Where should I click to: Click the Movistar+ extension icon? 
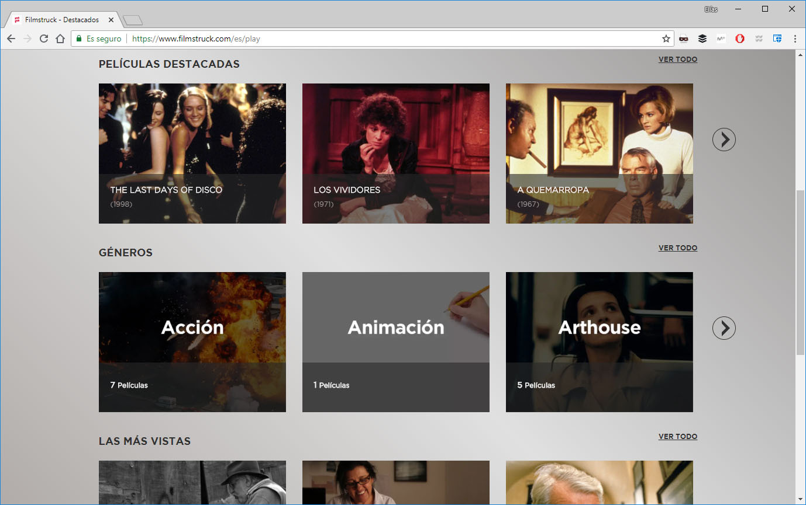click(x=721, y=39)
